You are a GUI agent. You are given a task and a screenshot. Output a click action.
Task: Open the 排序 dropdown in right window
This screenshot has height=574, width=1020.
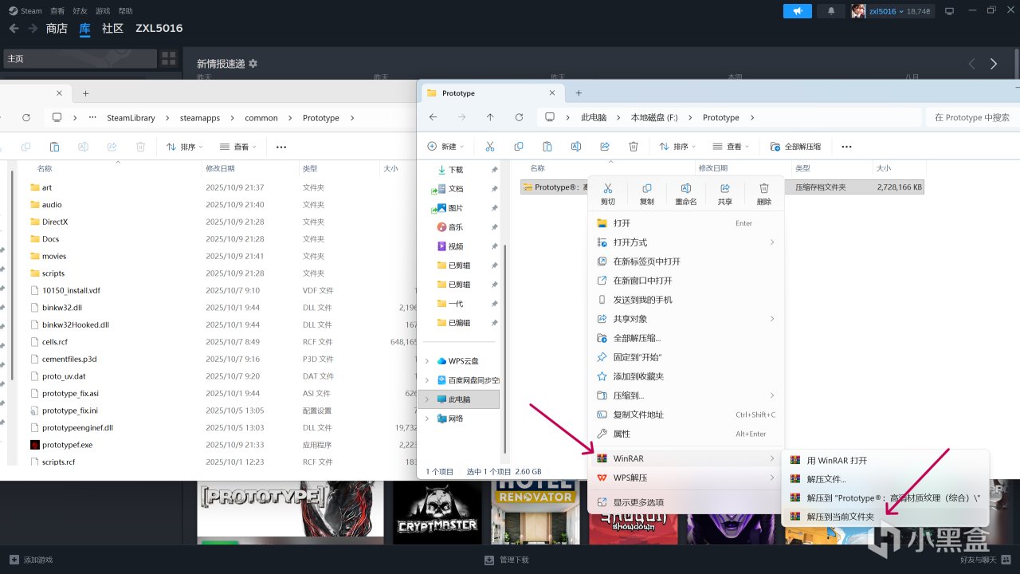(x=677, y=147)
